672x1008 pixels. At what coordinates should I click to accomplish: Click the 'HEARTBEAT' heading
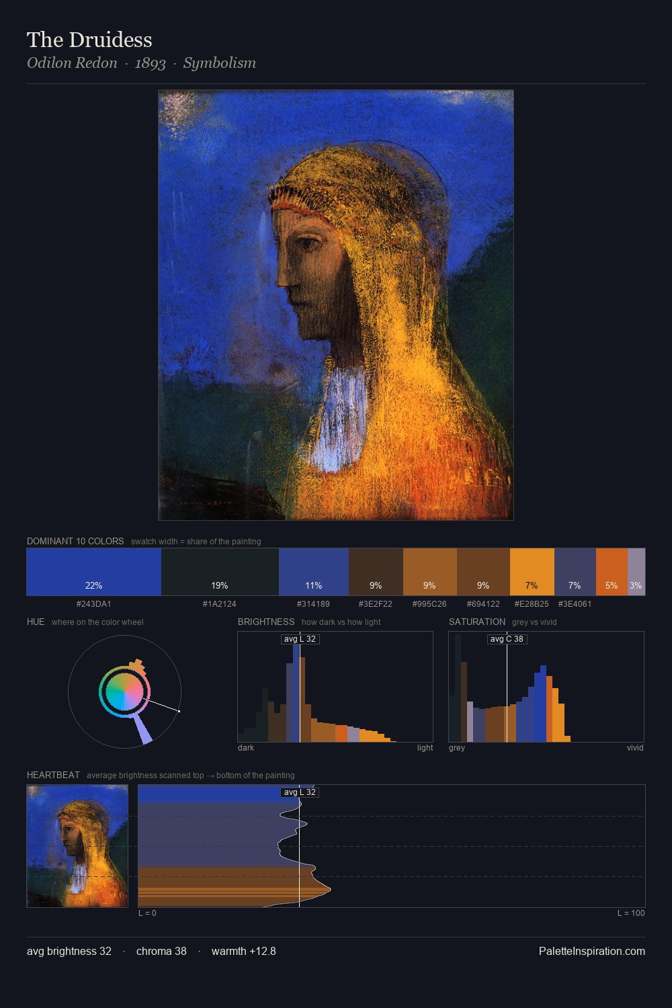point(53,775)
